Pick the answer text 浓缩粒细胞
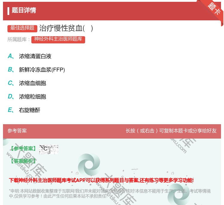The height and width of the screenshot is (205, 224). [33, 97]
